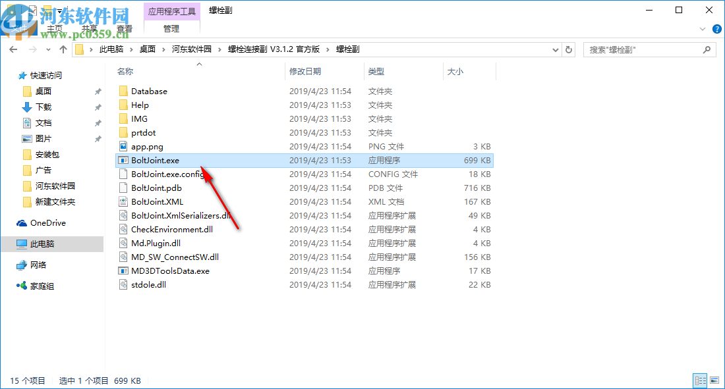Select 网络 in the navigation pane
The height and width of the screenshot is (389, 725).
[38, 265]
